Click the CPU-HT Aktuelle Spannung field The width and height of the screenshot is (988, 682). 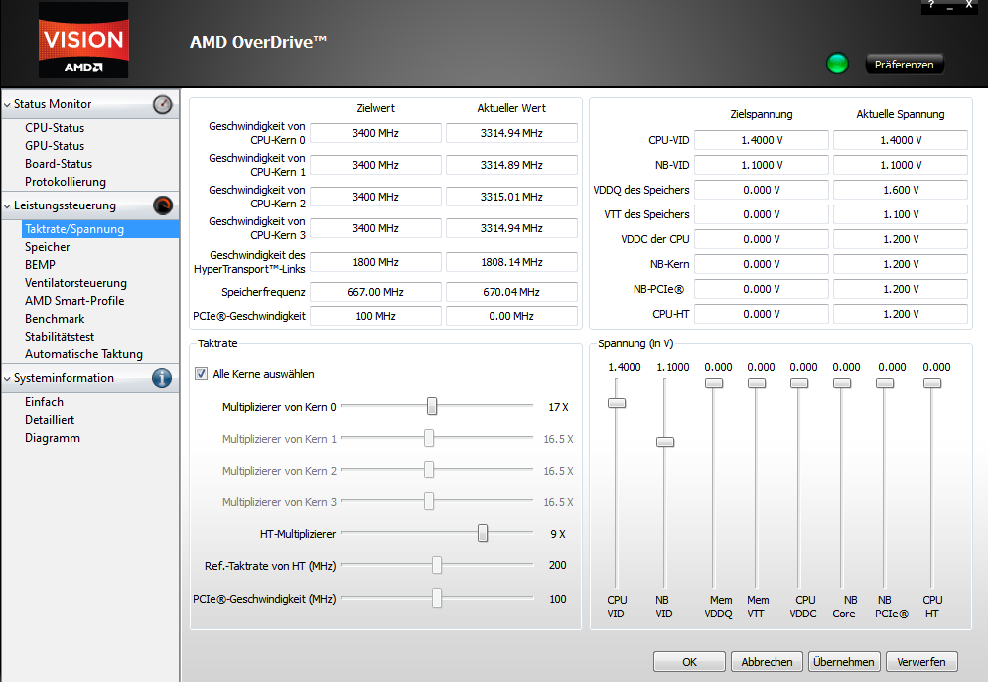point(901,314)
